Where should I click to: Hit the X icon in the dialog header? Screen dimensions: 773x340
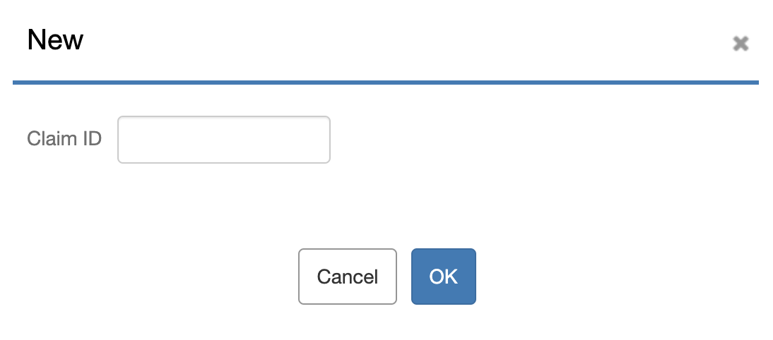coord(740,44)
